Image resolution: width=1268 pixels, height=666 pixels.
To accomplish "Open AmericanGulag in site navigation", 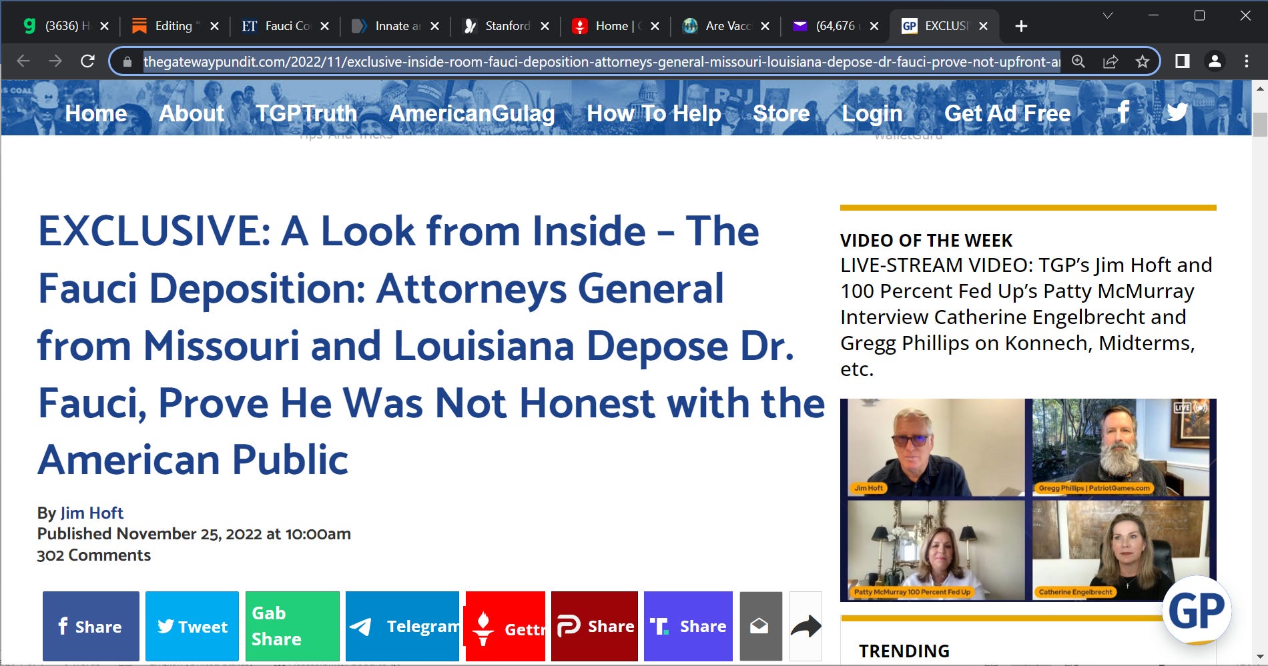I will pyautogui.click(x=472, y=114).
